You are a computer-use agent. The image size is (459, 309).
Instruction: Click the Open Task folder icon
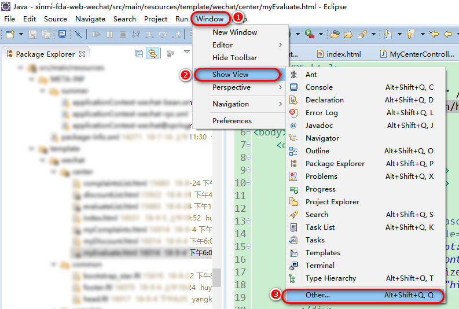pos(348,35)
